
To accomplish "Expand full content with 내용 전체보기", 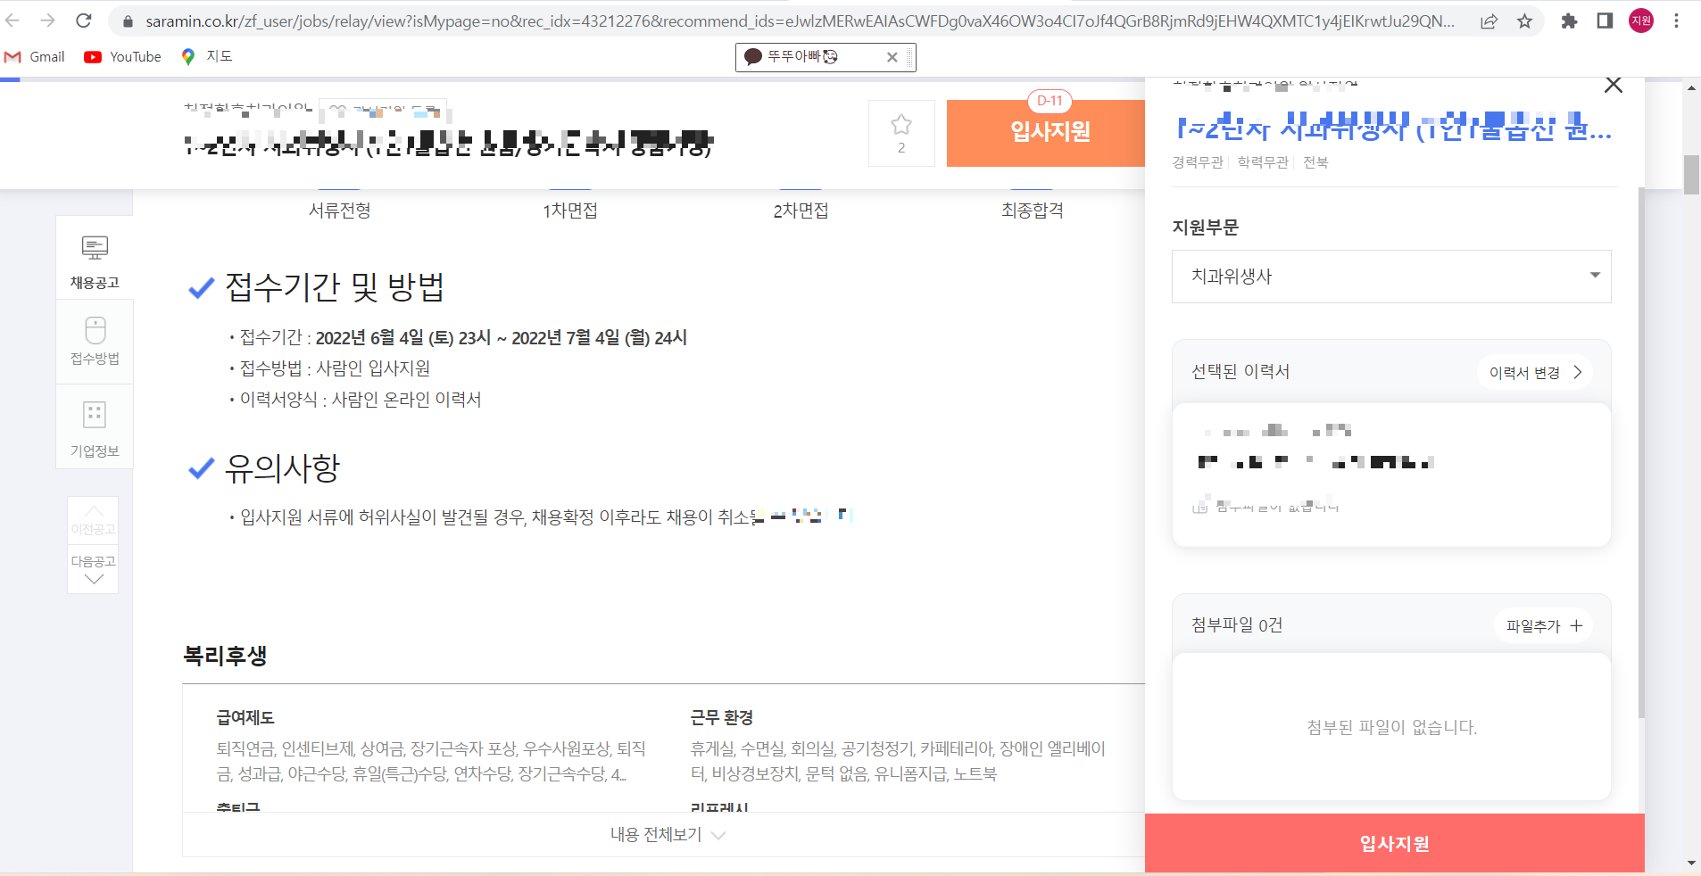I will point(668,835).
